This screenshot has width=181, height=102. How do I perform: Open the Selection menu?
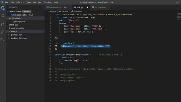[x=20, y=2]
